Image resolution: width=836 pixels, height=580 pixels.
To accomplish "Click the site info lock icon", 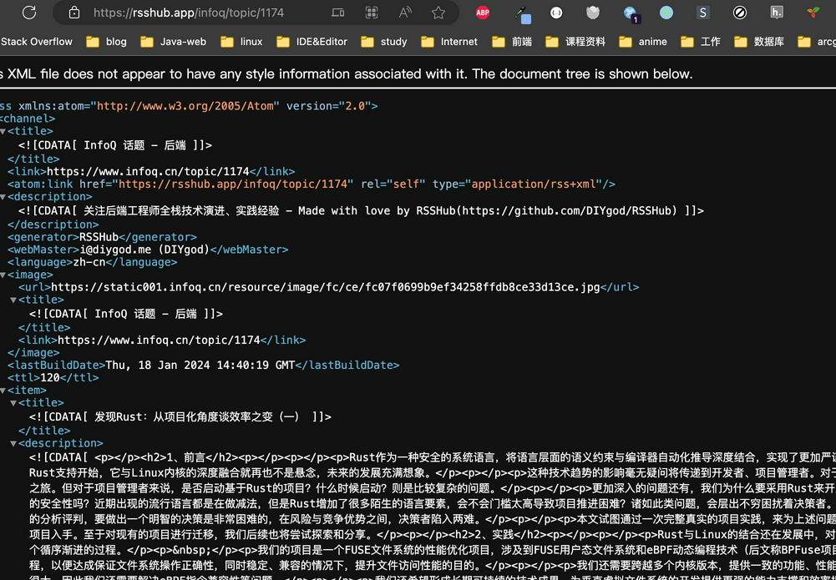I will (x=74, y=13).
